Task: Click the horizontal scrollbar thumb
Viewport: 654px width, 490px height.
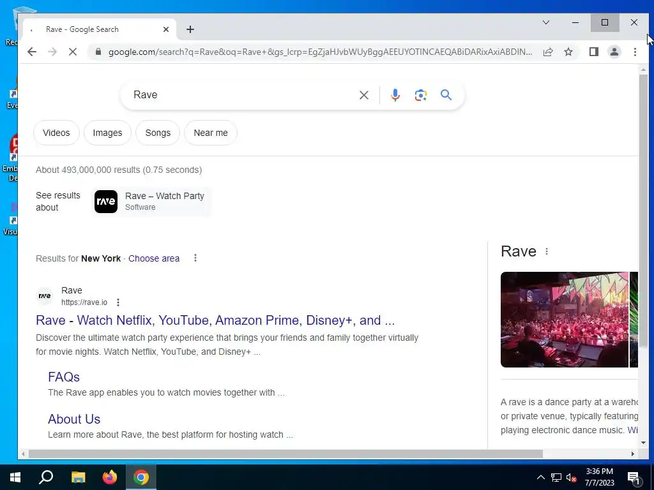Action: click(285, 454)
